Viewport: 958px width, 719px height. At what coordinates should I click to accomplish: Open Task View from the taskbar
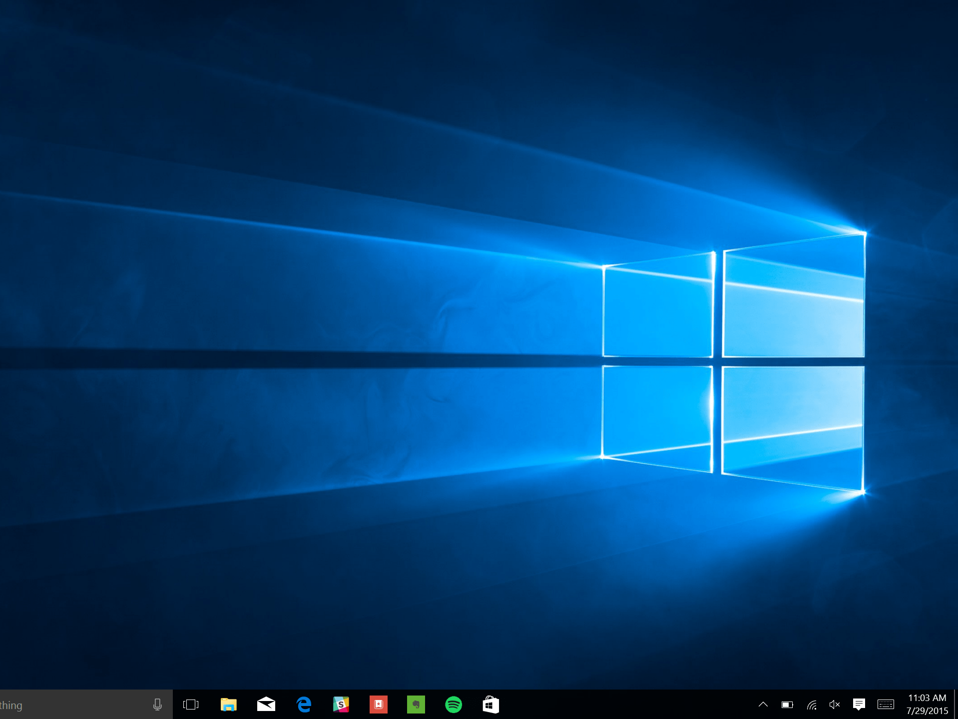point(191,705)
